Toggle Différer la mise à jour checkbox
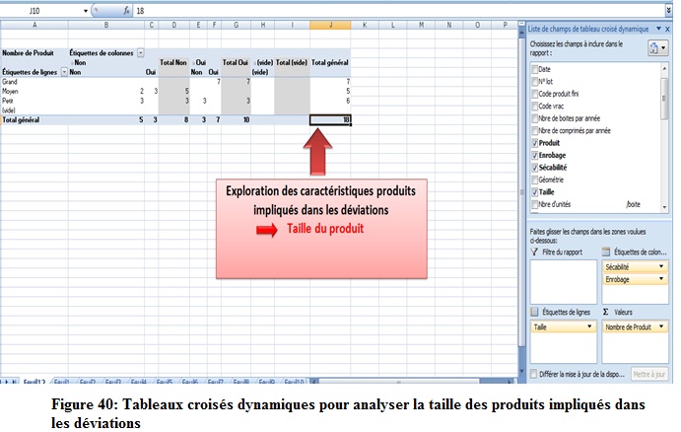This screenshot has width=681, height=432. point(534,374)
